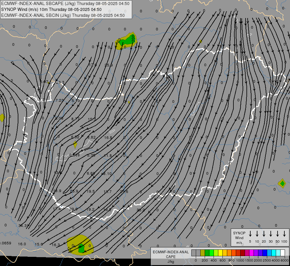Click the 200 contour label on green area
The height and width of the screenshot is (266, 290).
click(x=133, y=38)
